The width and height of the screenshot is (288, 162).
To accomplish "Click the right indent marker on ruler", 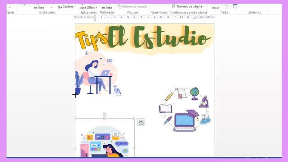I will tap(195, 18).
